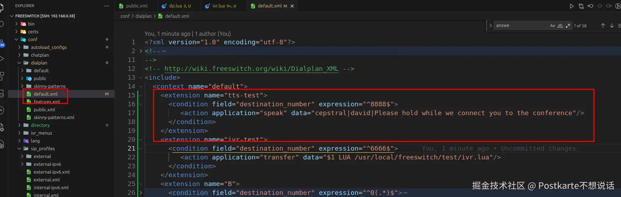Screen dimensions: 621x197
Task: Click the public.xml tree file icon
Action: click(29, 109)
